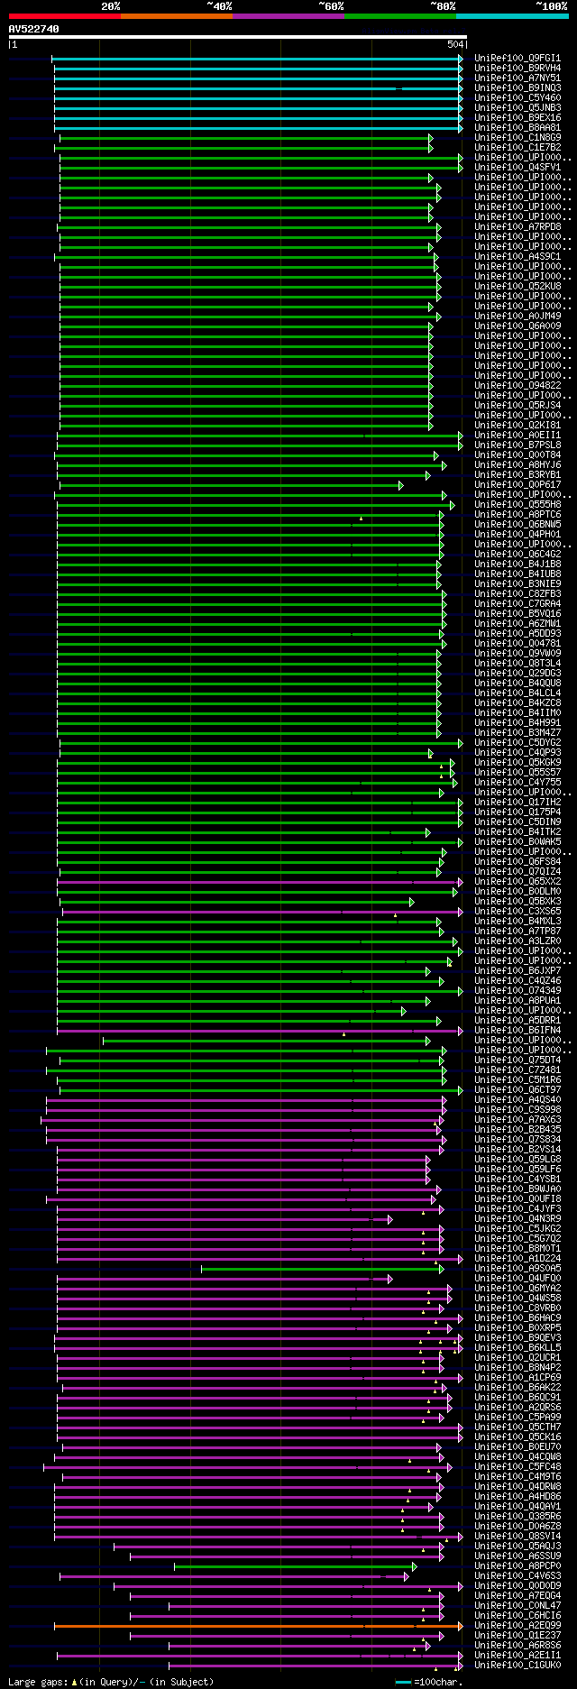The height and width of the screenshot is (1689, 577).
Task: Click label UniRef100_A5DD93
Action: click(517, 634)
